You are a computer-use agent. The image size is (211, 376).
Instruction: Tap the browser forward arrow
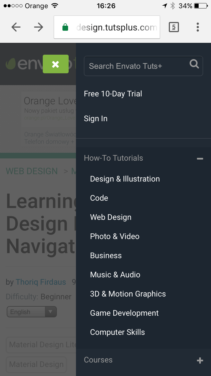coord(39,27)
